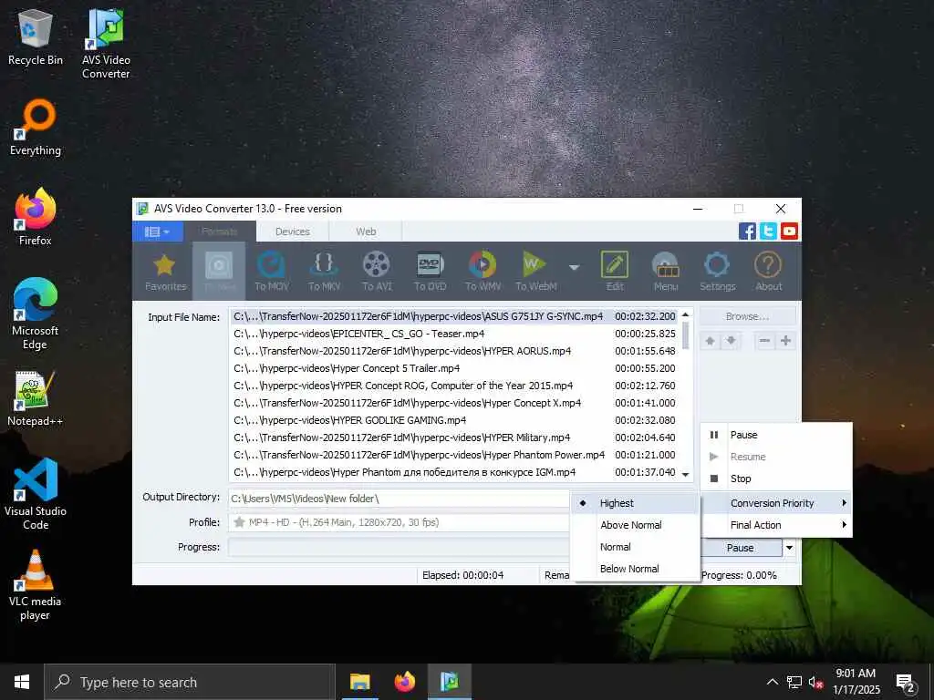Set conversion priority to Highest

tap(635, 503)
